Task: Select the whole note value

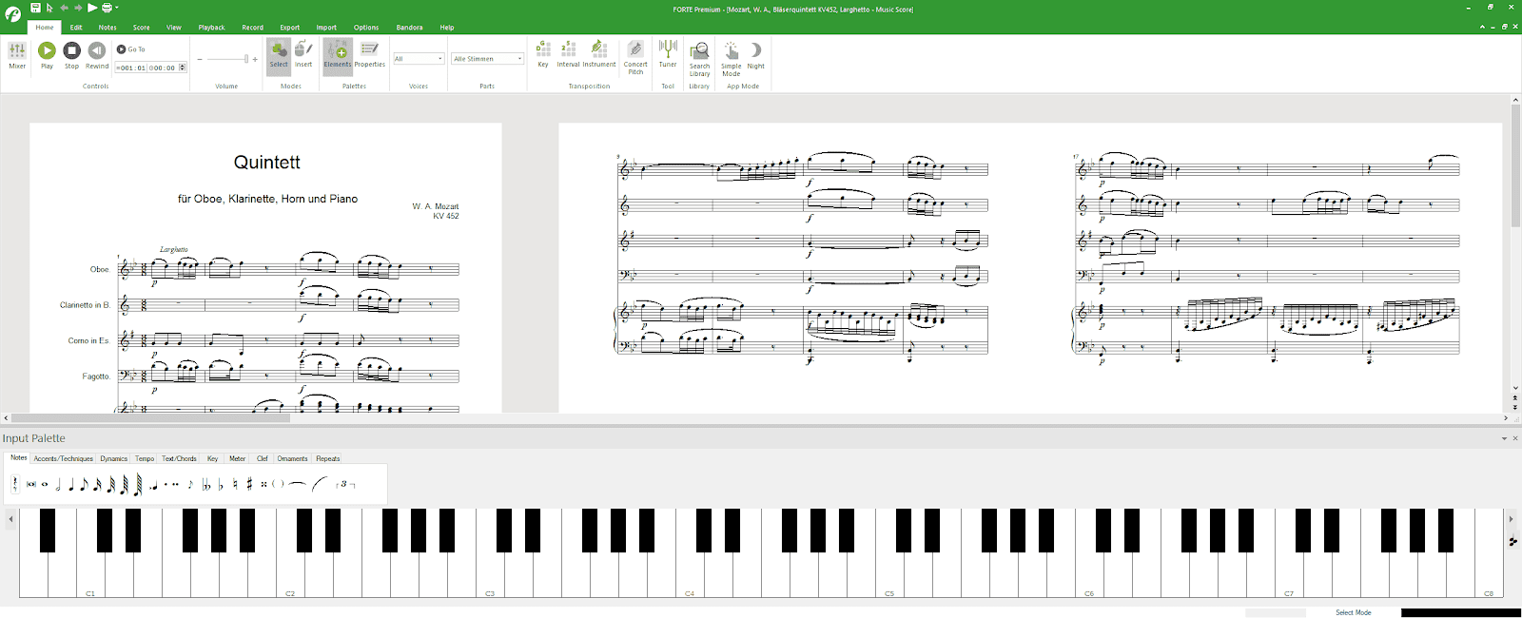Action: pyautogui.click(x=45, y=484)
